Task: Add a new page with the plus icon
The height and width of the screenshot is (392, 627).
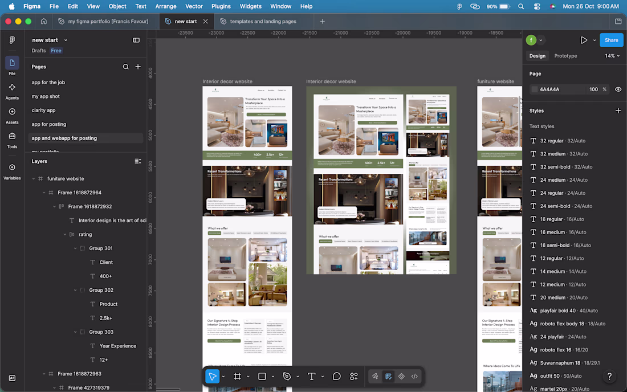Action: 138,67
